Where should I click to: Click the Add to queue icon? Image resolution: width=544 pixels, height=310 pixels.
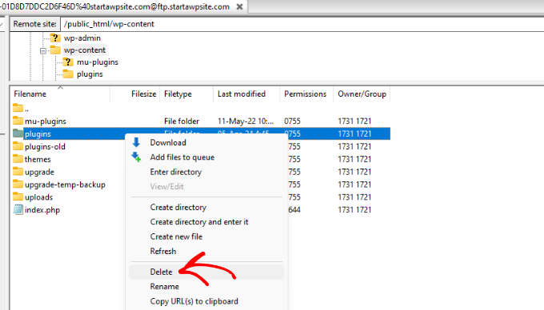(136, 157)
